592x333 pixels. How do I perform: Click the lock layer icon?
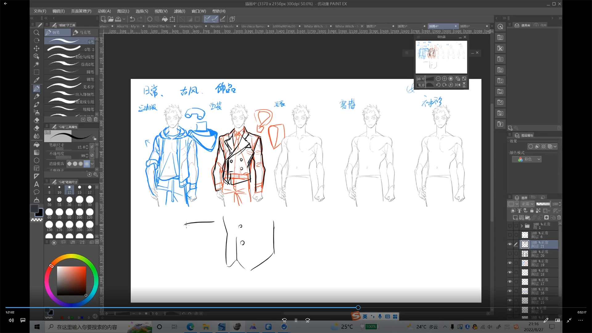pos(532,211)
